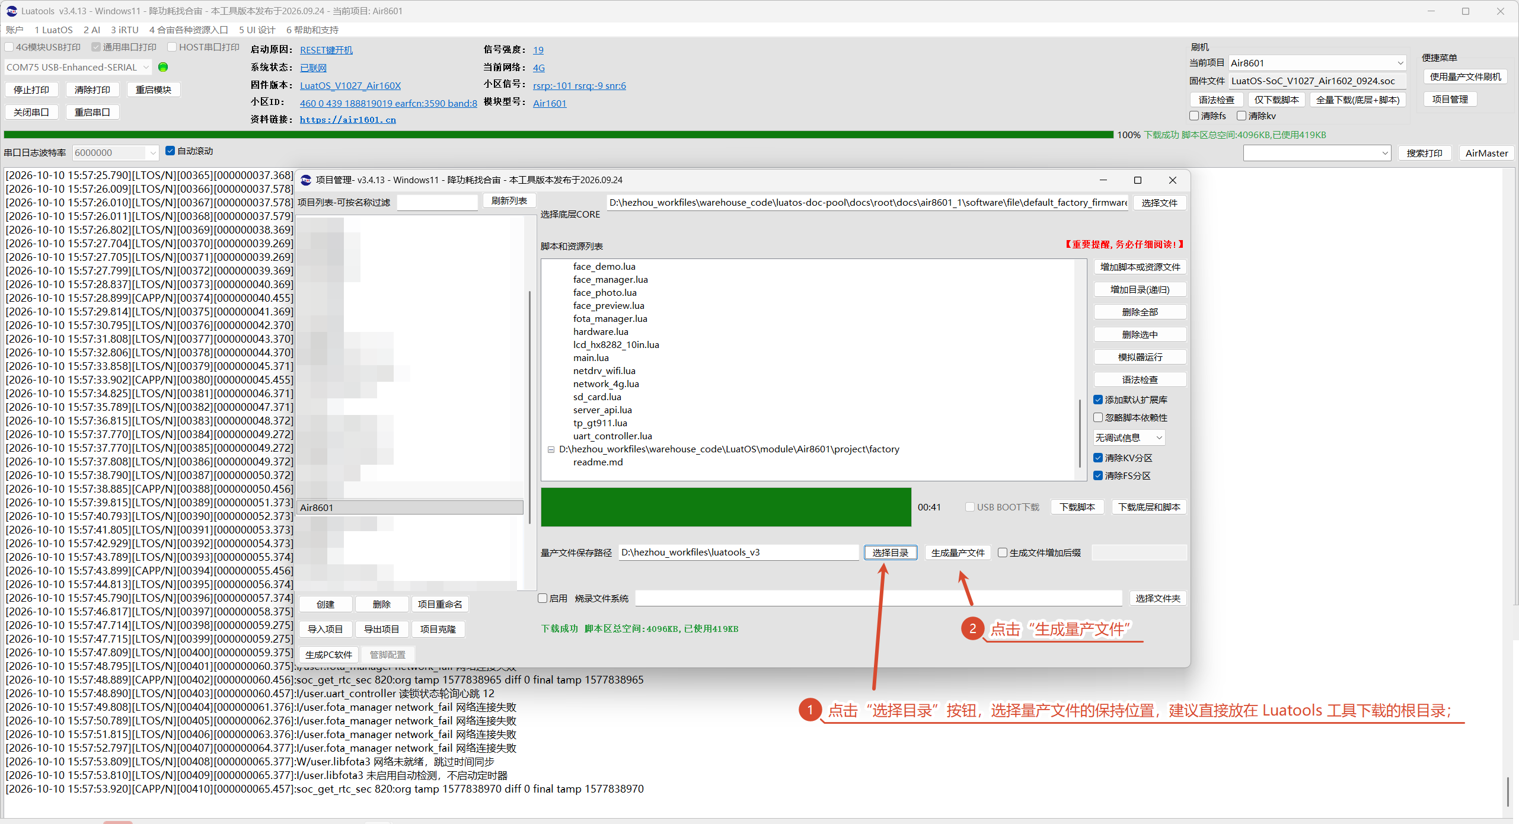Image resolution: width=1519 pixels, height=824 pixels.
Task: Click the 停止打印 button
Action: 31,90
